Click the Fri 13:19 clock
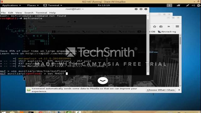 coord(104,5)
